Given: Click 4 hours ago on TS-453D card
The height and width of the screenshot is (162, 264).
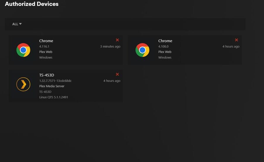Looking at the screenshot, I should pos(112,81).
